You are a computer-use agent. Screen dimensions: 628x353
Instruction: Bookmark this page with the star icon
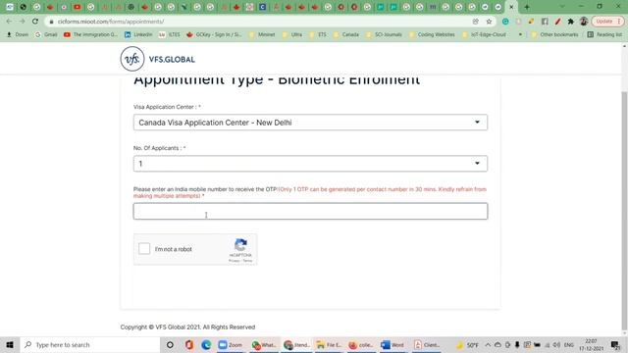[489, 22]
